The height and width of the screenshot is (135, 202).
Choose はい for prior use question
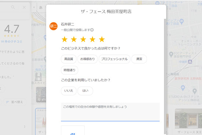85,91
